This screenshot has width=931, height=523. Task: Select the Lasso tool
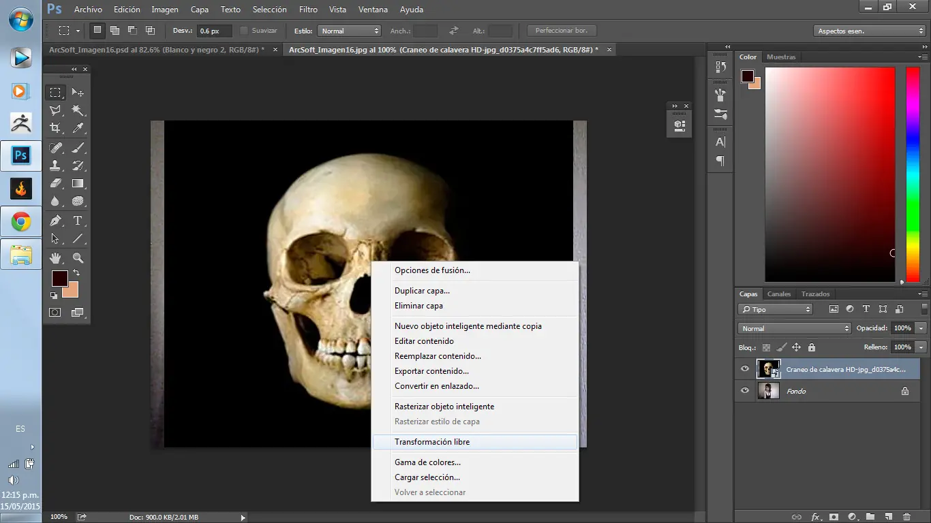click(x=56, y=110)
